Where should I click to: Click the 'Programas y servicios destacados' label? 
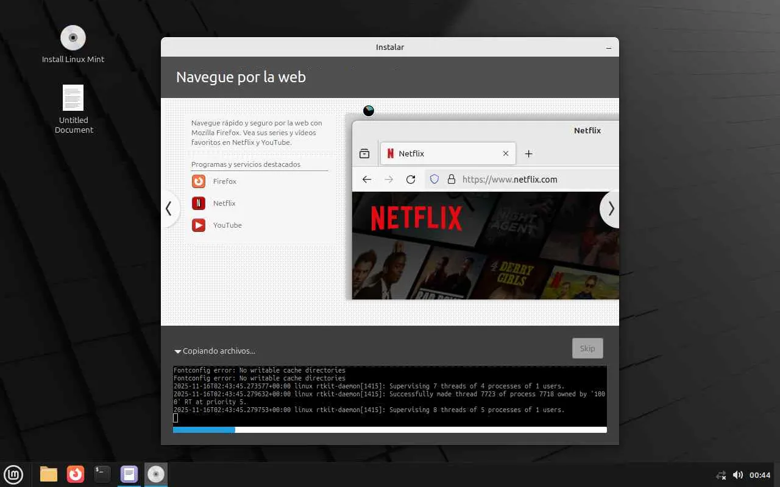click(246, 164)
